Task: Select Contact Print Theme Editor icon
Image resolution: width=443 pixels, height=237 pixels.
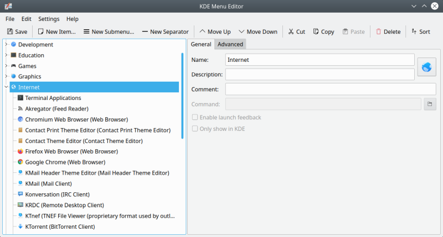Action: pyautogui.click(x=20, y=130)
